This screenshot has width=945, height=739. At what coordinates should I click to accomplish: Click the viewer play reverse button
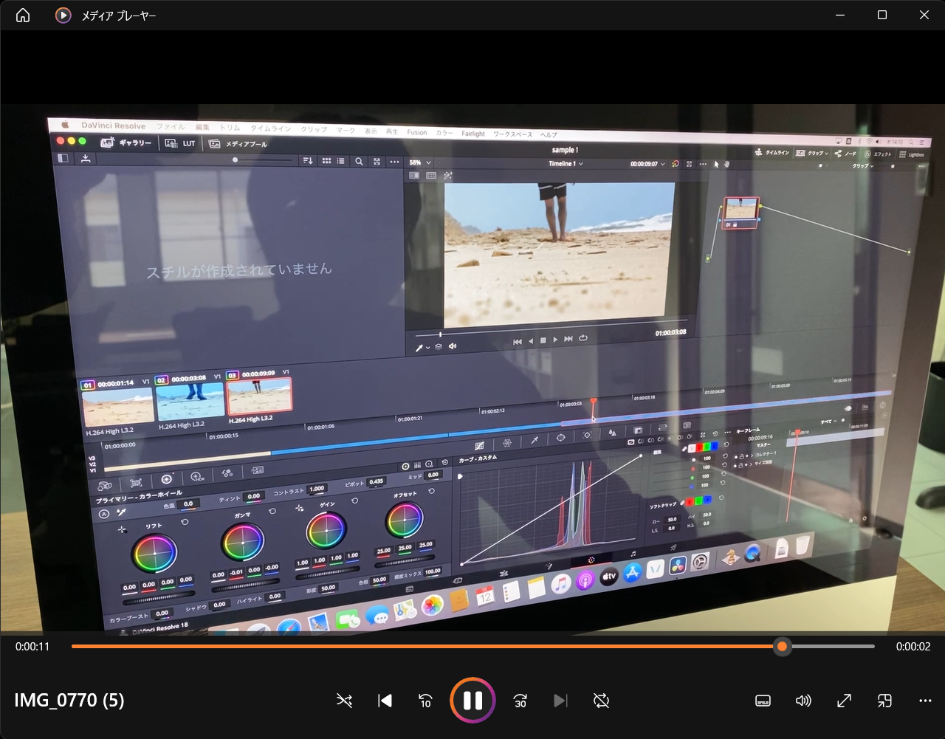coord(530,340)
